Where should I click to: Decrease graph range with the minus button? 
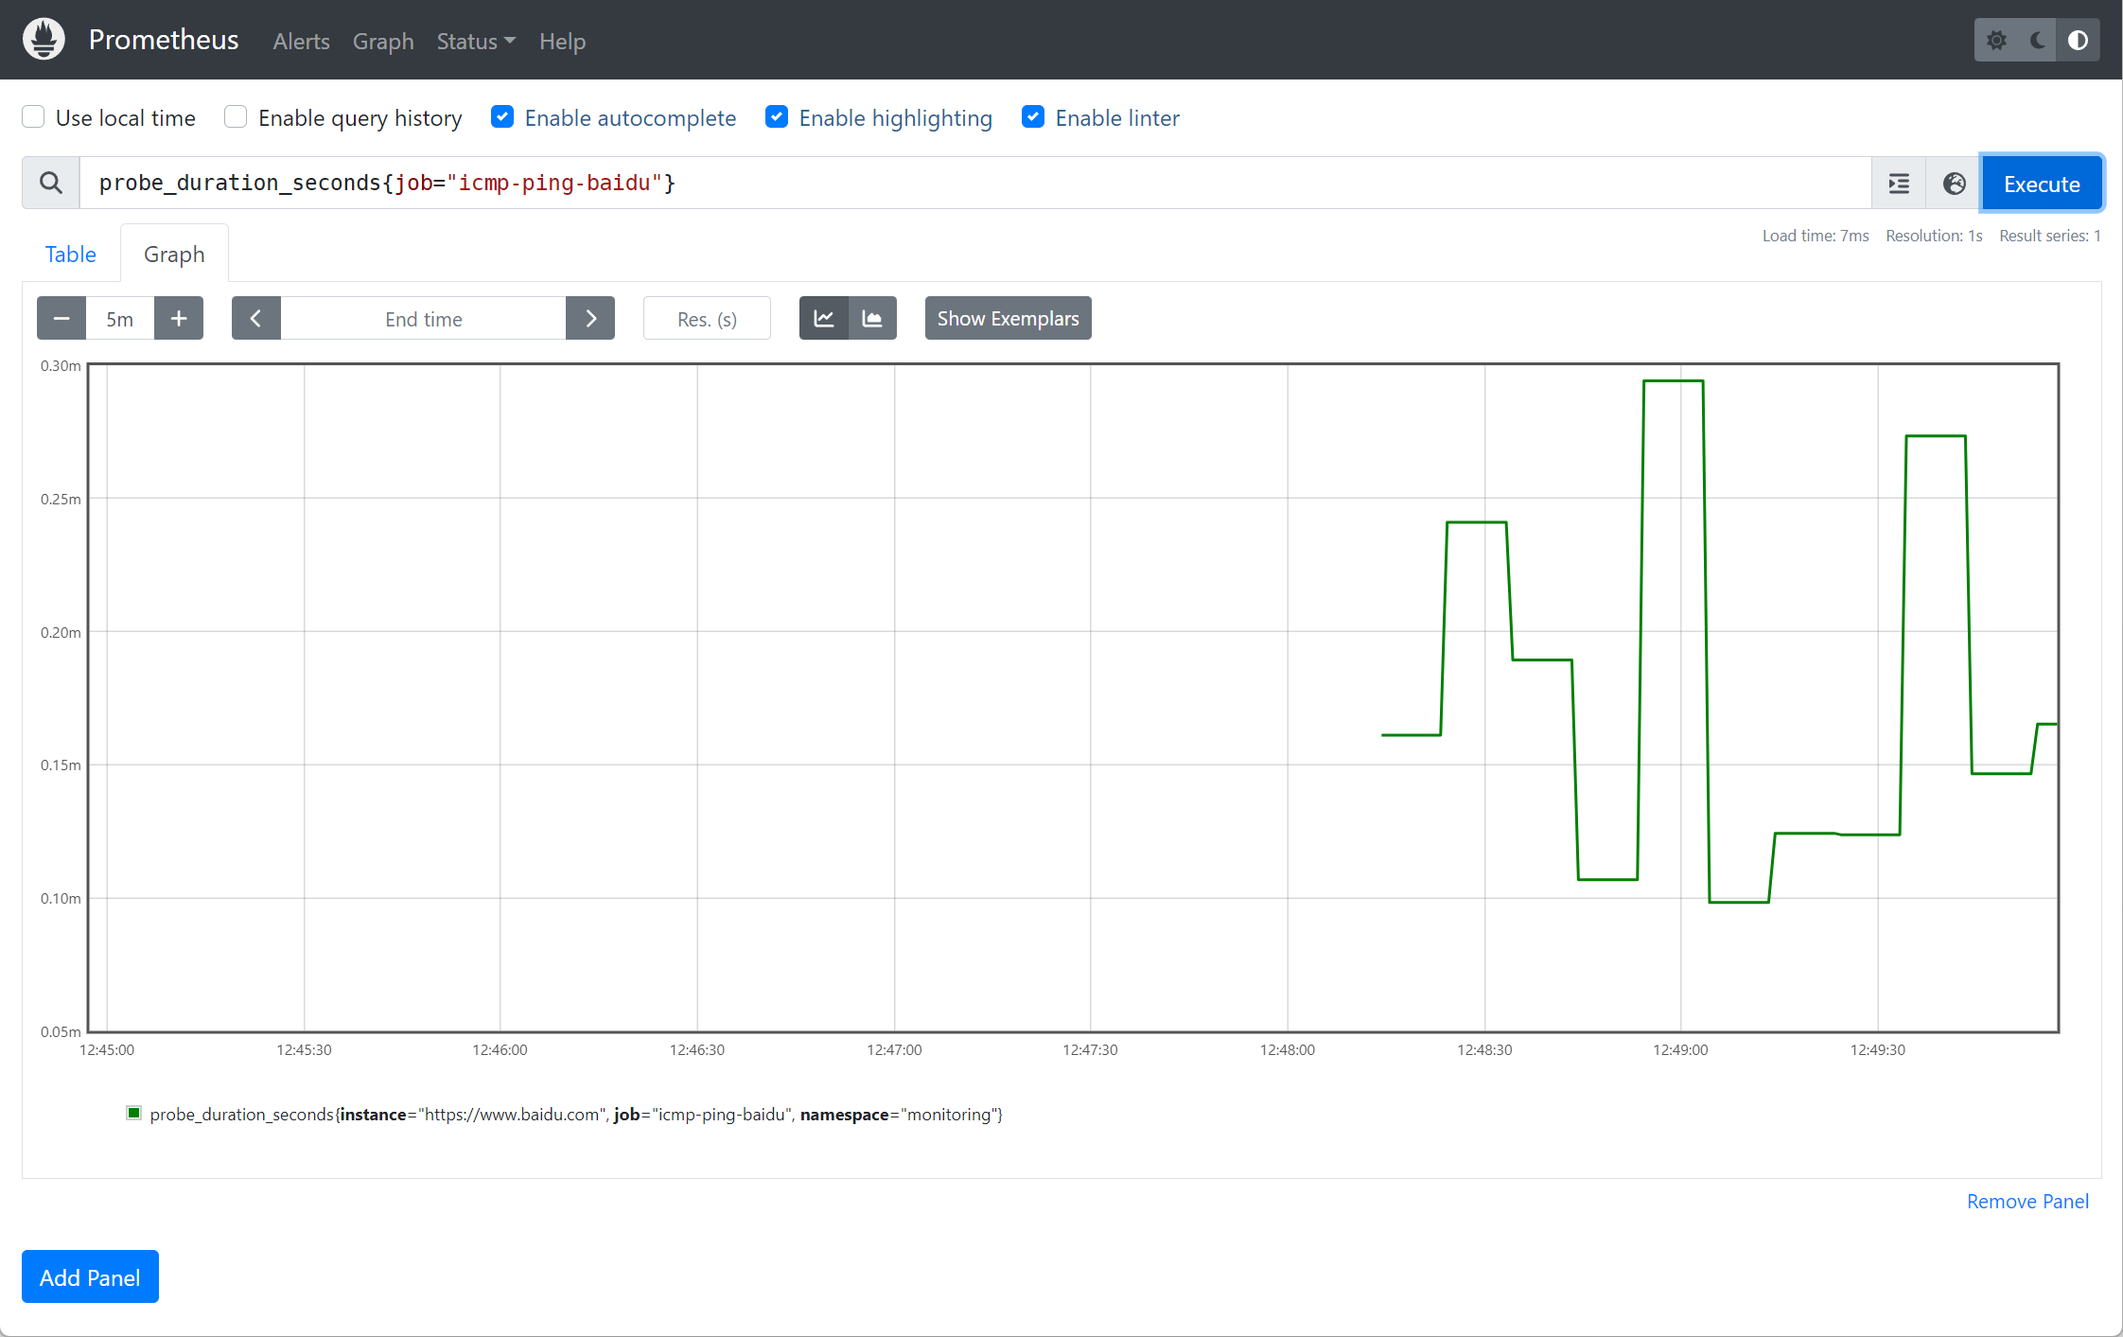[x=61, y=319]
